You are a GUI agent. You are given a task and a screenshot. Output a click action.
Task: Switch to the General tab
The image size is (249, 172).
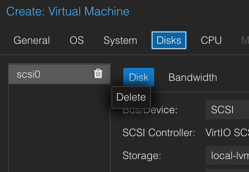pyautogui.click(x=32, y=41)
